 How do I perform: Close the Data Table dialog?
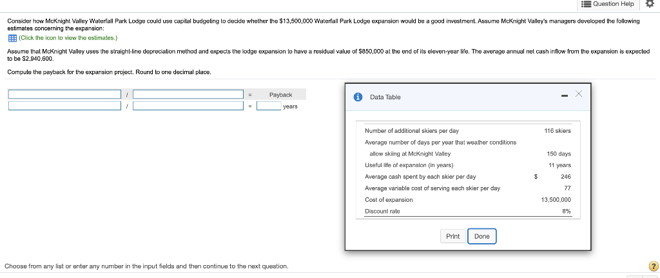click(x=578, y=94)
